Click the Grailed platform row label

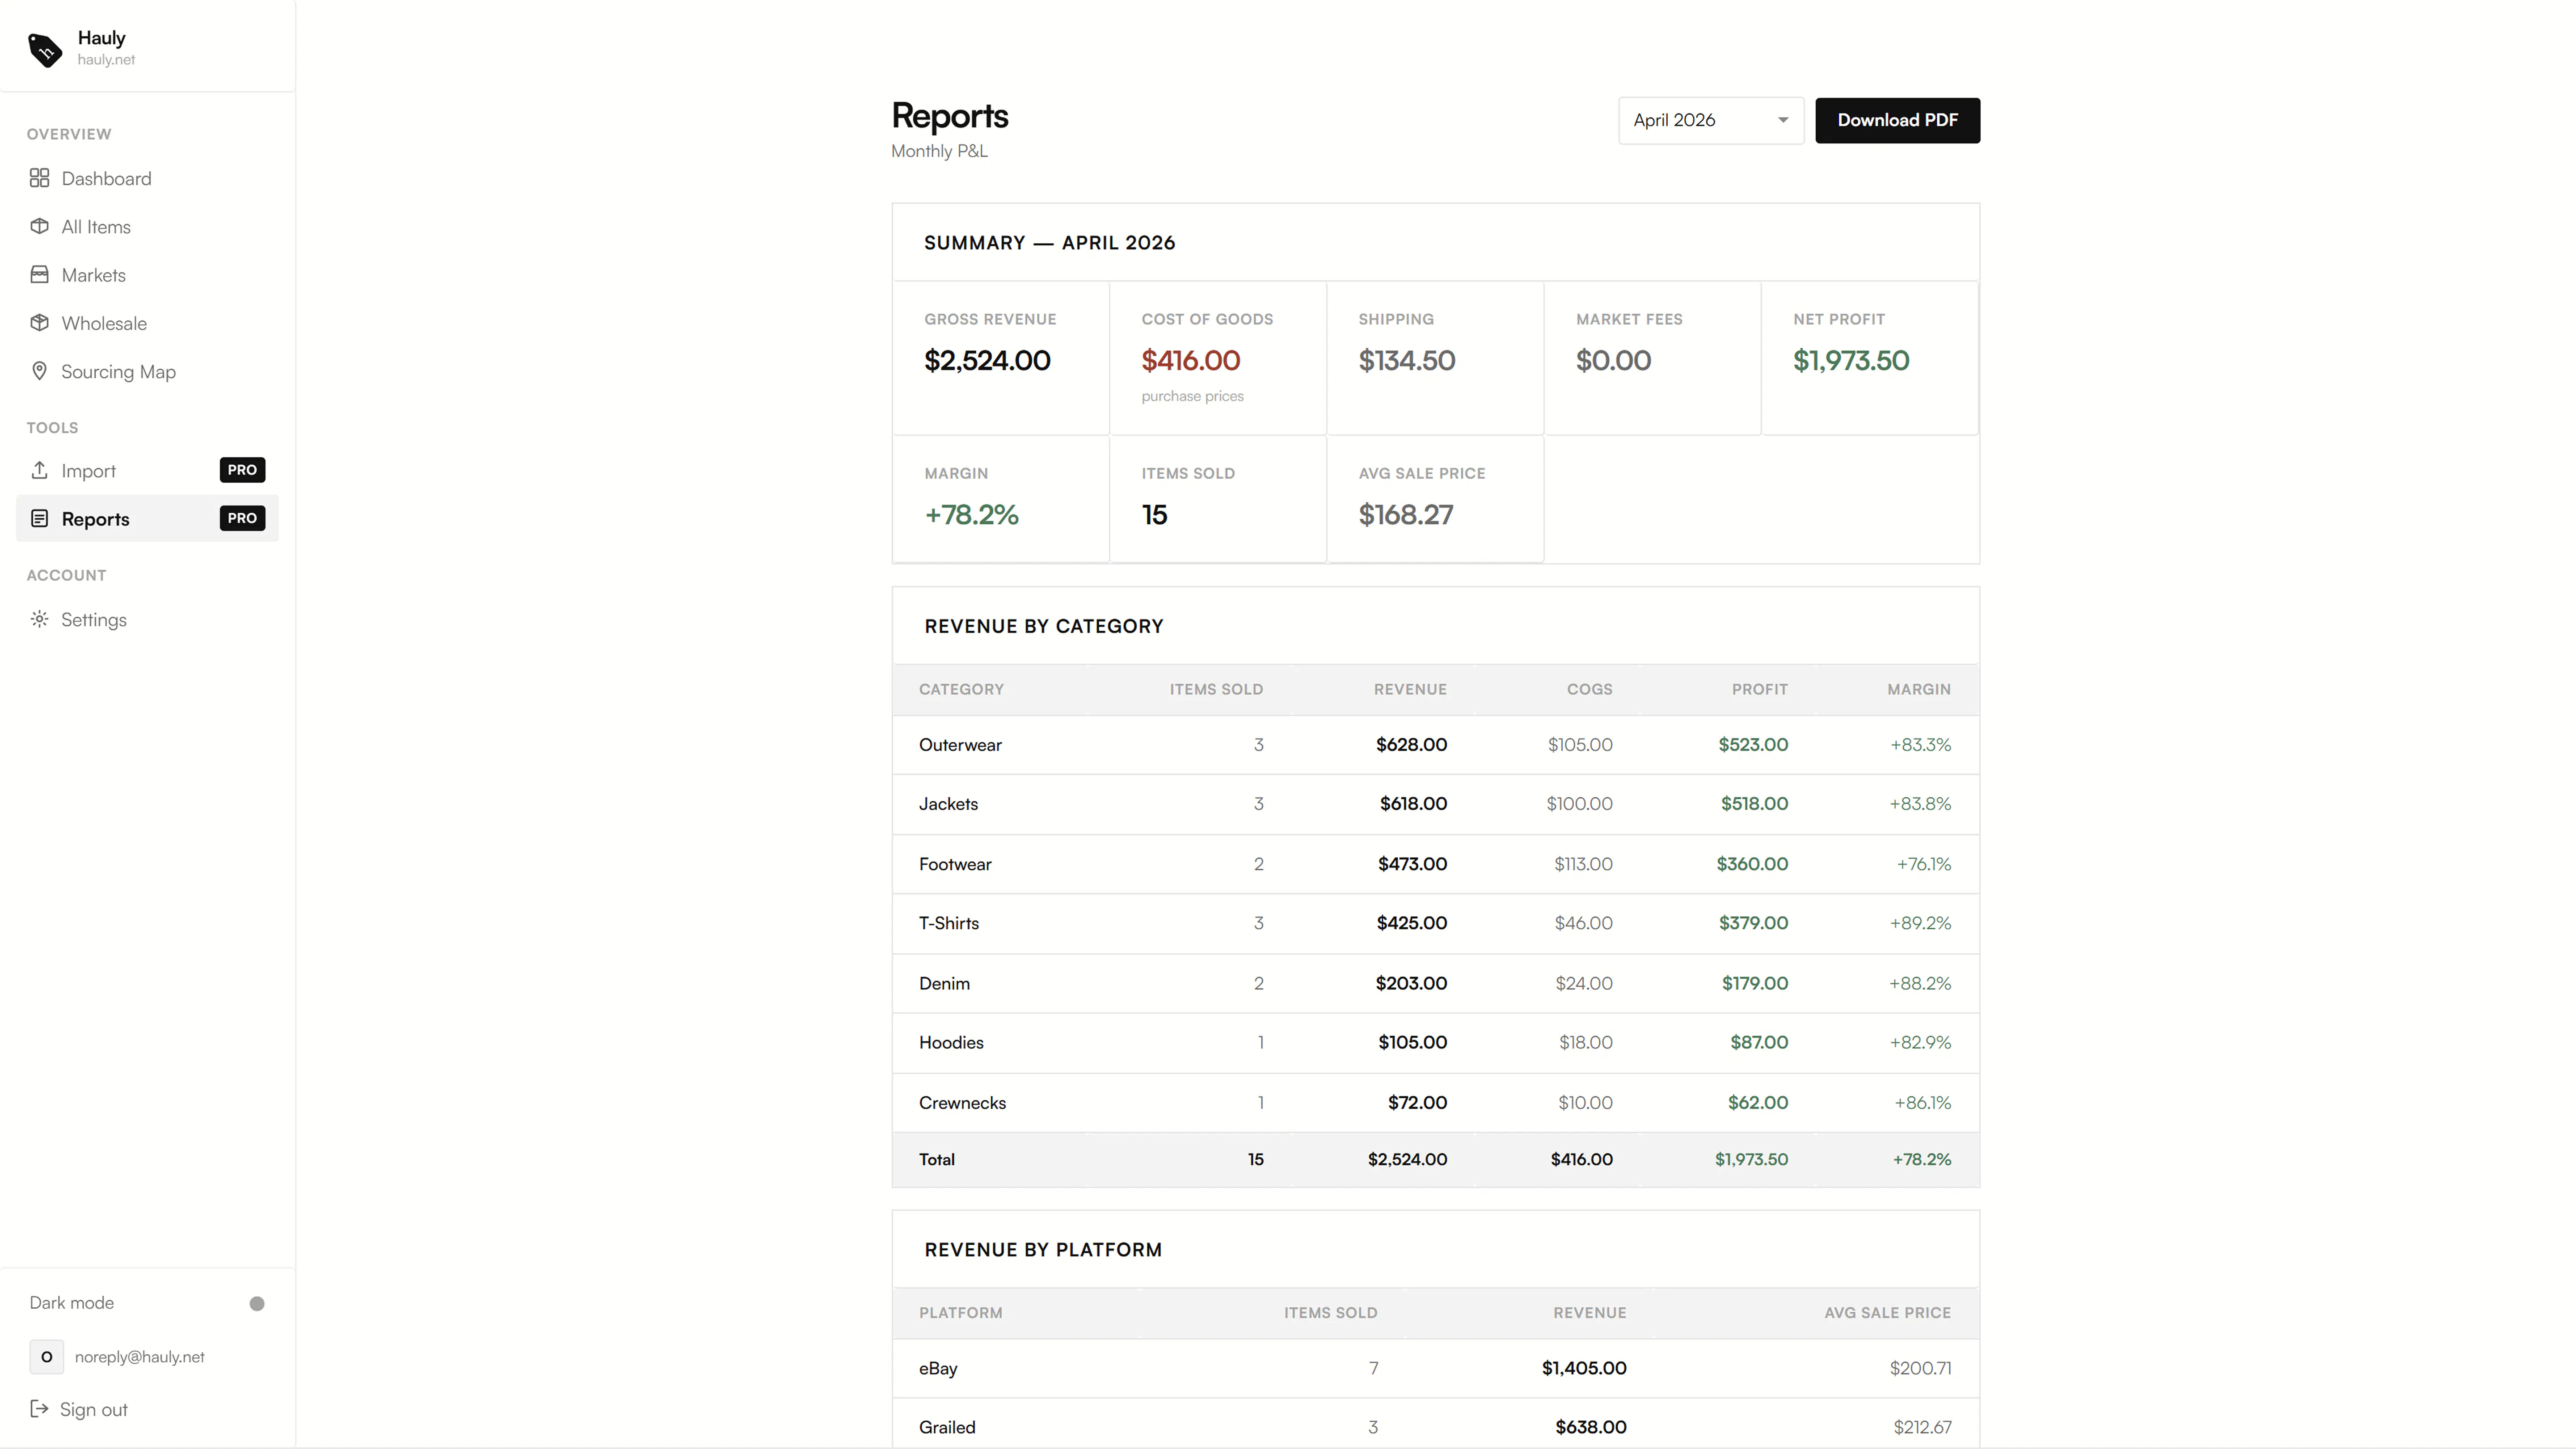[947, 1427]
